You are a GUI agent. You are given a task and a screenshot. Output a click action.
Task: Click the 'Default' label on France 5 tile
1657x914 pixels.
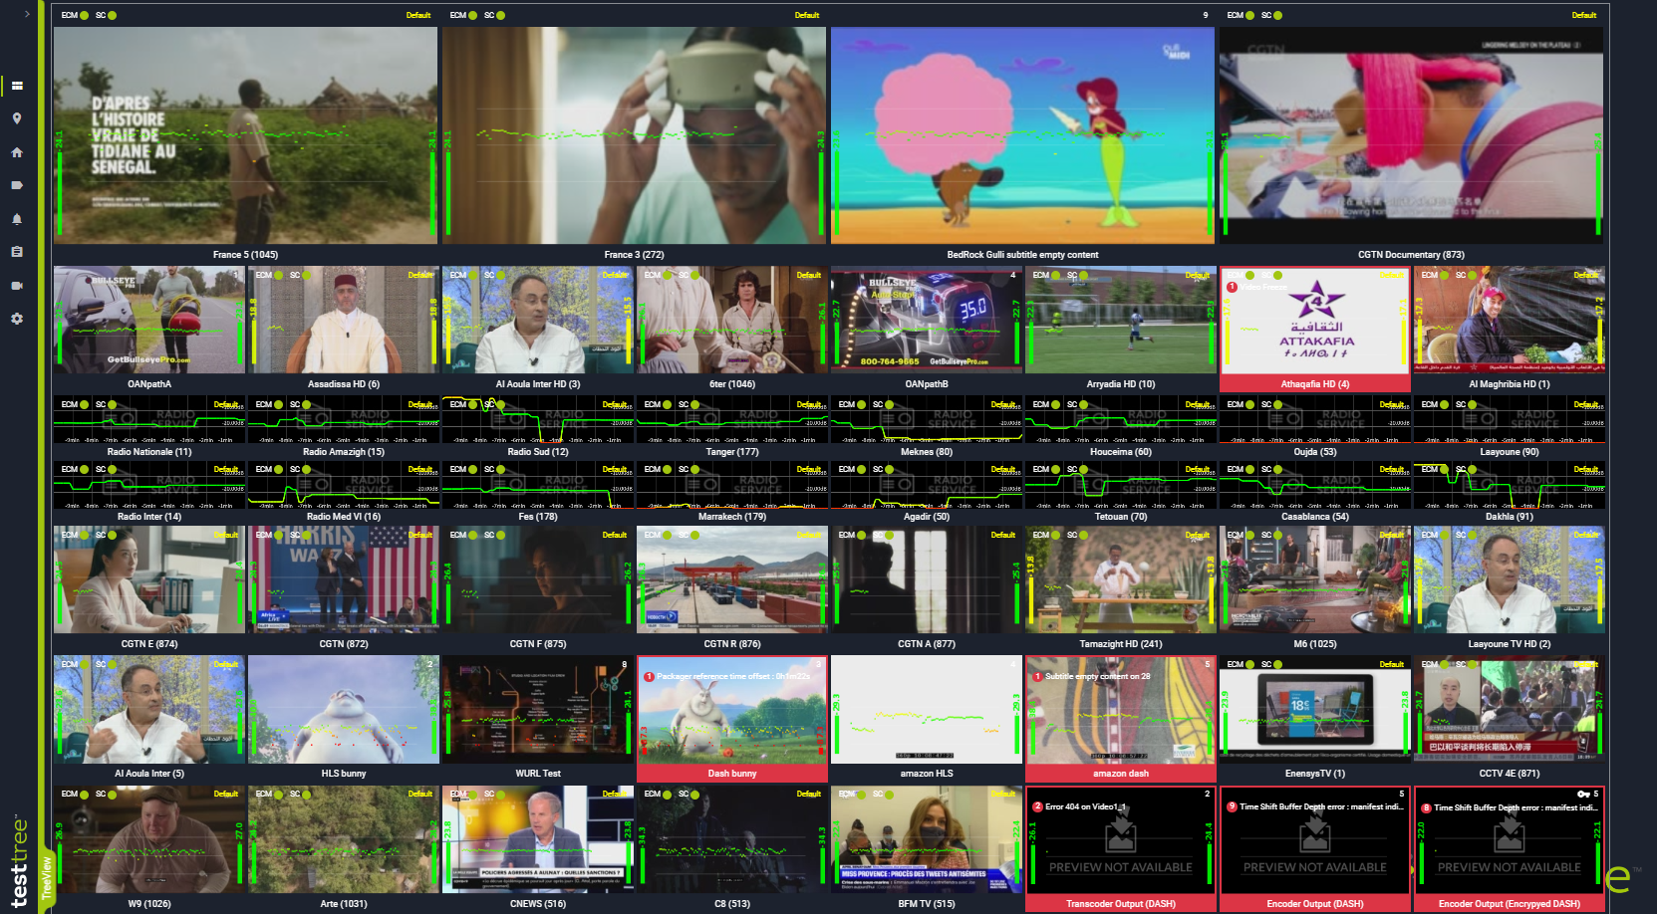[418, 15]
